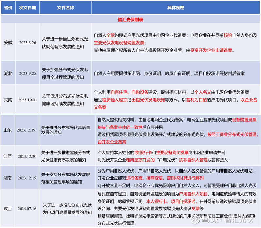261x228 pixels.
Task: Select the date 2023.10.31
Action: (x=27, y=100)
